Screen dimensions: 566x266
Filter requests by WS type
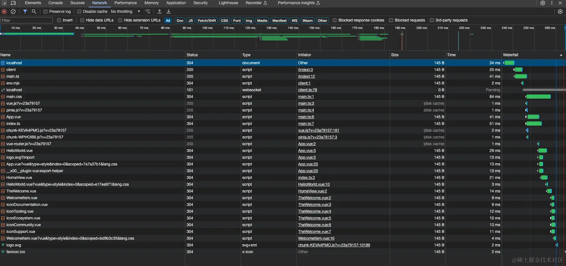coord(294,21)
